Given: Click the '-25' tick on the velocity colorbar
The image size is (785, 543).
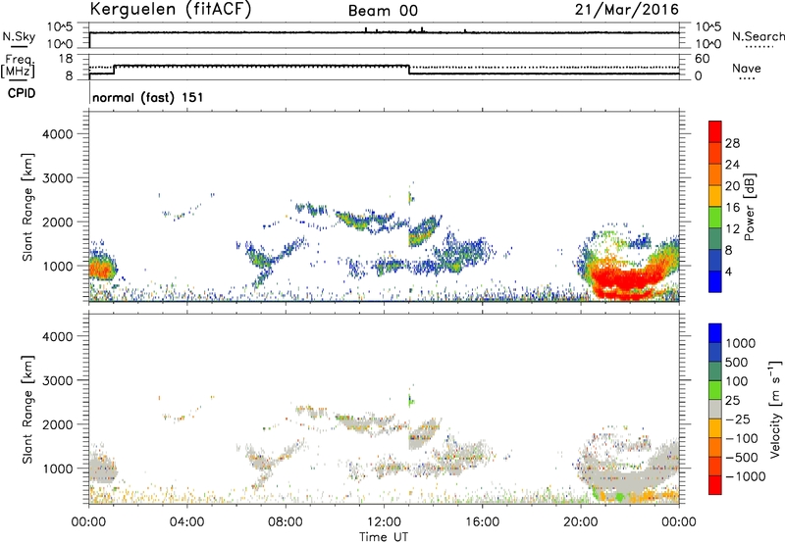Looking at the screenshot, I should [x=738, y=419].
